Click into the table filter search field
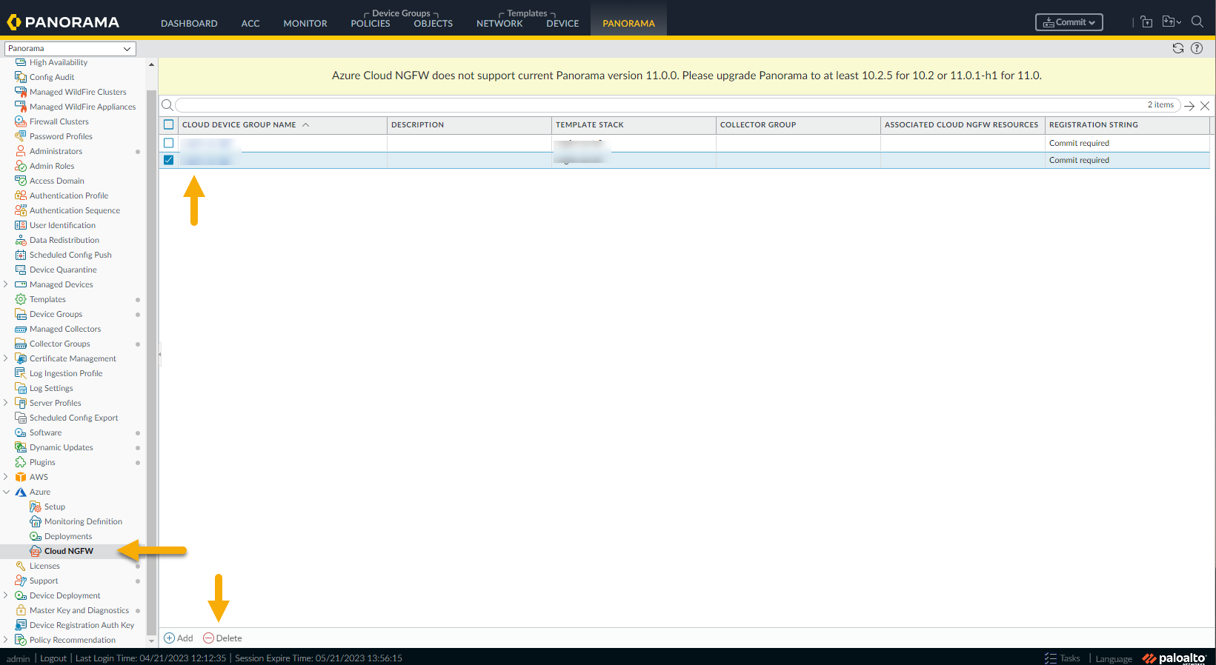Viewport: 1216px width, 665px height. (660, 105)
